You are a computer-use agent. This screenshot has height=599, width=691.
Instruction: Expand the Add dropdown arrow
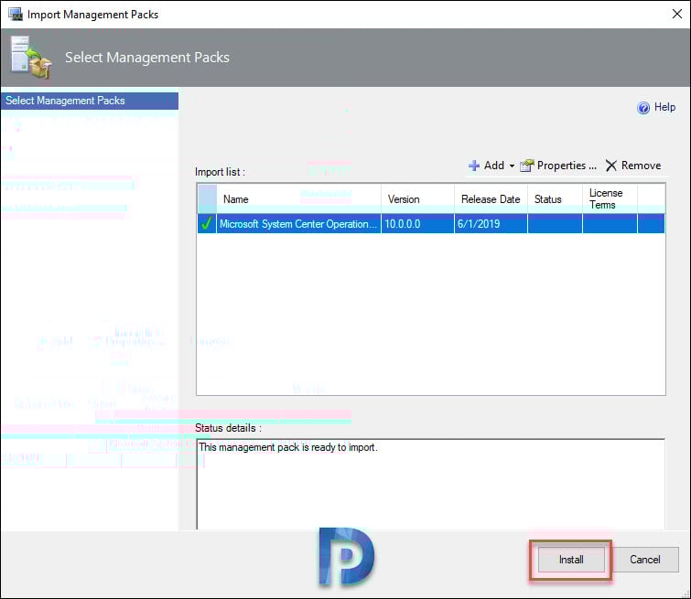(x=512, y=166)
